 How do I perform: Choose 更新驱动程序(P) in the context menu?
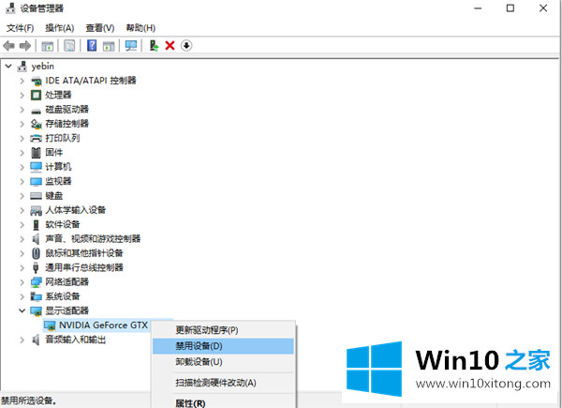coord(223,330)
